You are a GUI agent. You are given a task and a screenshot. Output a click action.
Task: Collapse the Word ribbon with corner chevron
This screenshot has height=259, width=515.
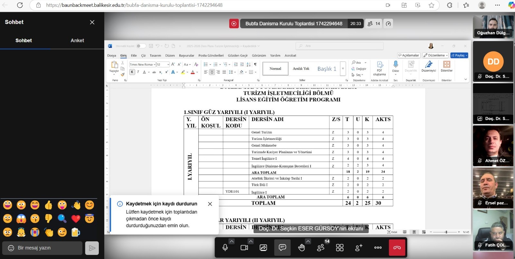465,79
